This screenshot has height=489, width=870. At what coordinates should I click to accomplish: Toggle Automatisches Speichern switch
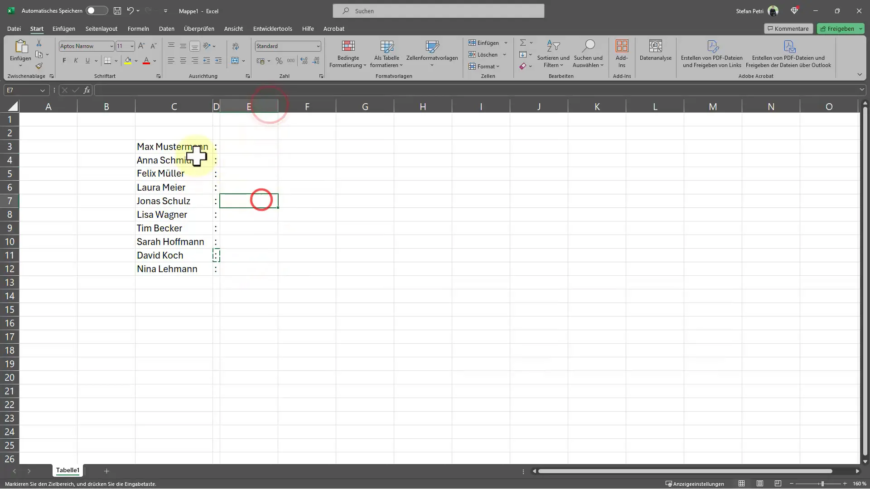click(95, 11)
